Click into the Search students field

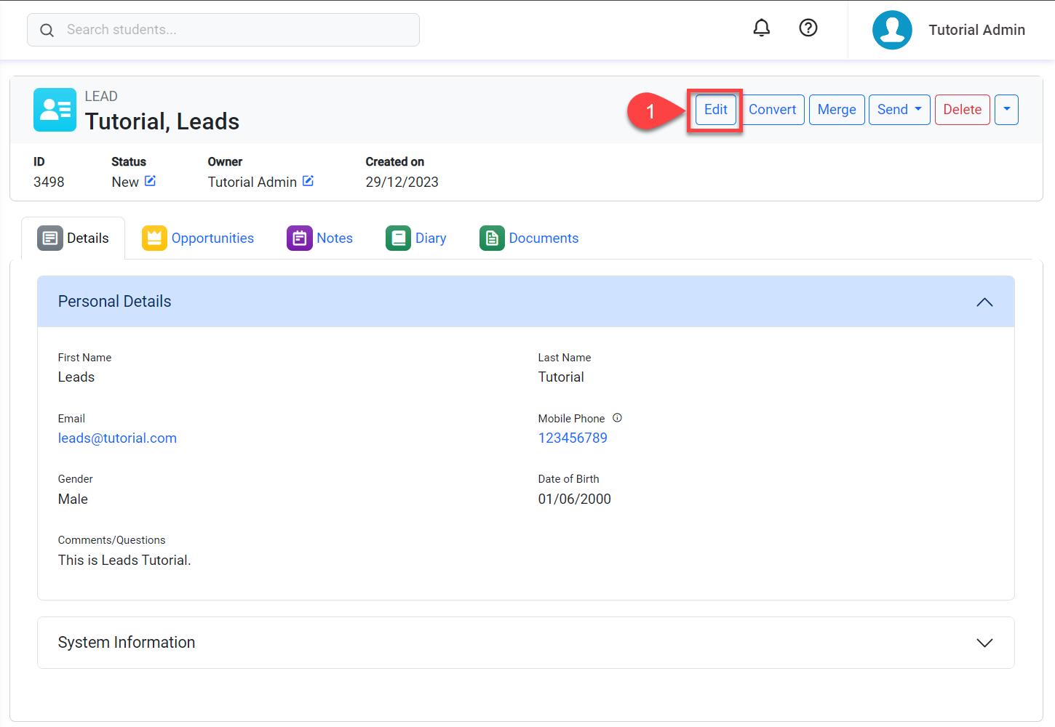[233, 30]
